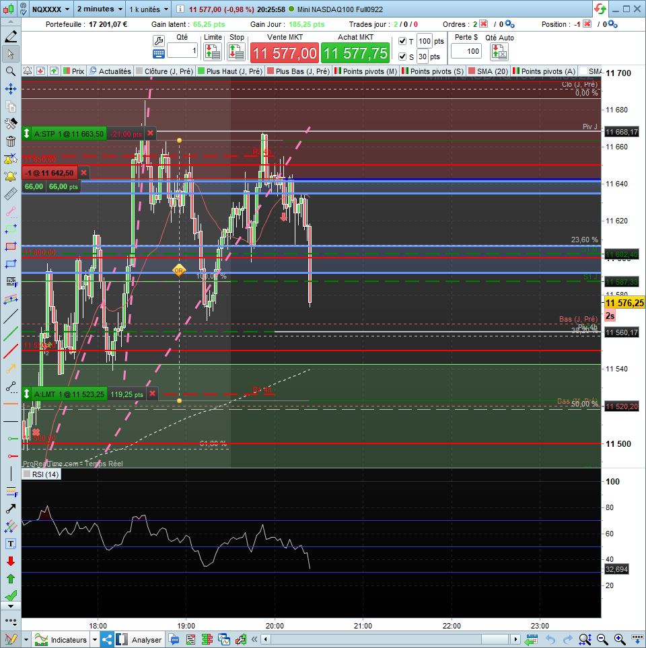
Task: Select the pencil drawing tool
Action: [x=11, y=36]
